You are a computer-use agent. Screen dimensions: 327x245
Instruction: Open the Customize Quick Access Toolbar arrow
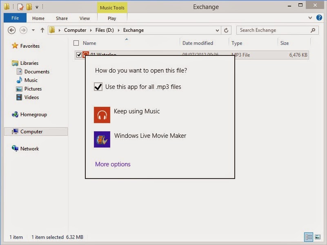[37, 7]
